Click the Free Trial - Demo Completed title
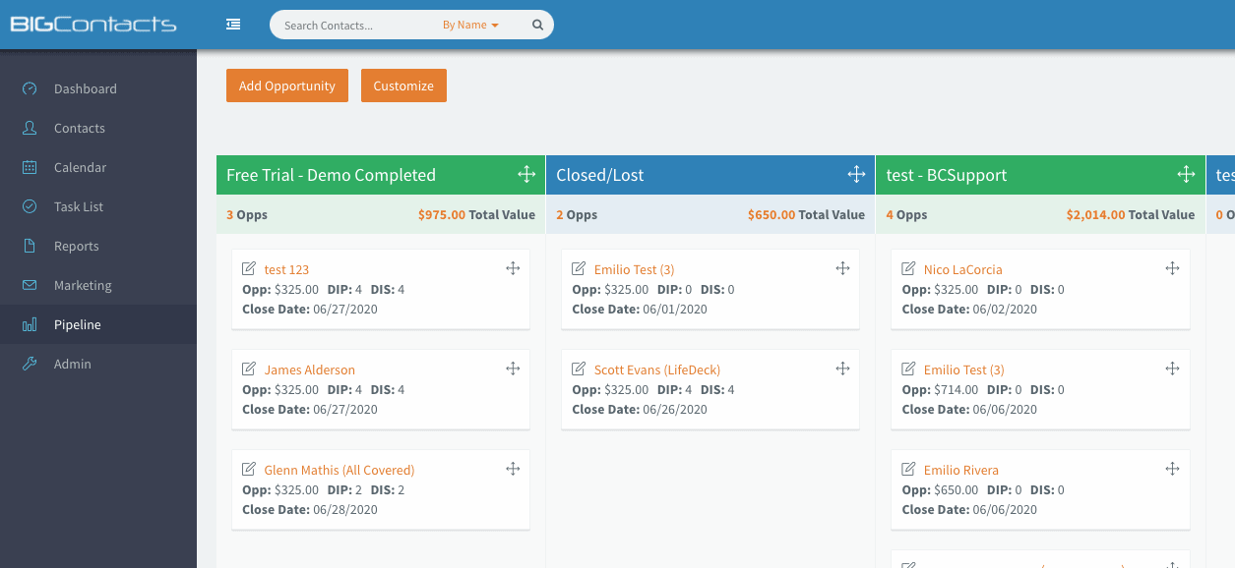 pyautogui.click(x=331, y=175)
